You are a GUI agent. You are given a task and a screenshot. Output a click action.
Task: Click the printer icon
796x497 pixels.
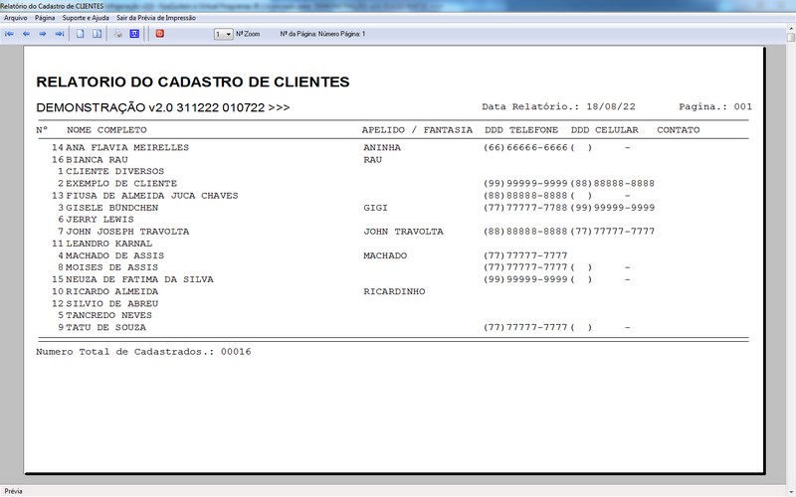coord(118,34)
